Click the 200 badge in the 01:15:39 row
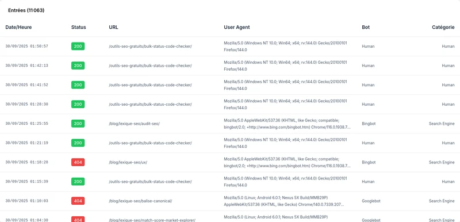460x222 pixels. click(x=78, y=182)
